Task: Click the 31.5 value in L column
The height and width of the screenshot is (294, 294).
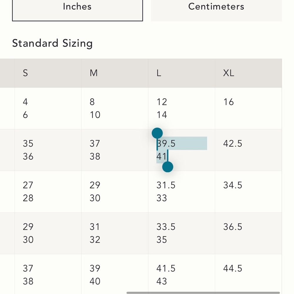Action: coord(166,185)
